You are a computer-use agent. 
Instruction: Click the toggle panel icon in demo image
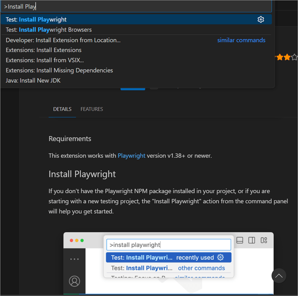[240, 240]
